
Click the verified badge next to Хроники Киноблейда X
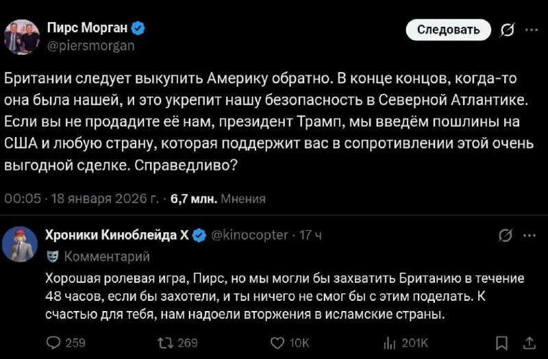click(x=199, y=235)
